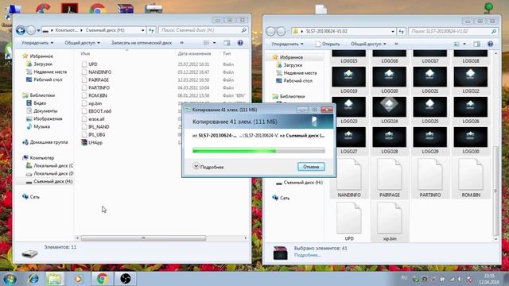Click Открыть in SLS7 window toolbar
Viewport: 509px width, 286px height.
coord(328,44)
